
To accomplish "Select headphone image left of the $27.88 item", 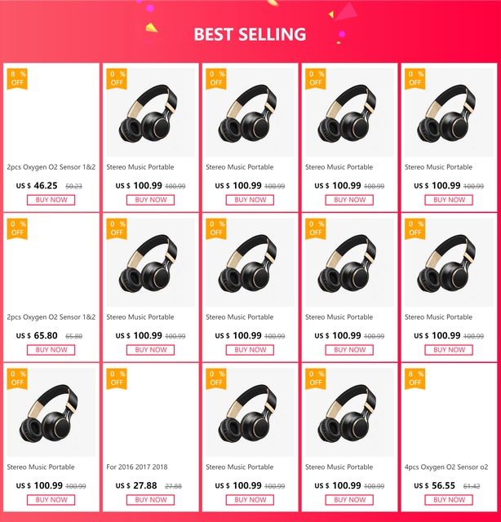I will click(x=51, y=414).
